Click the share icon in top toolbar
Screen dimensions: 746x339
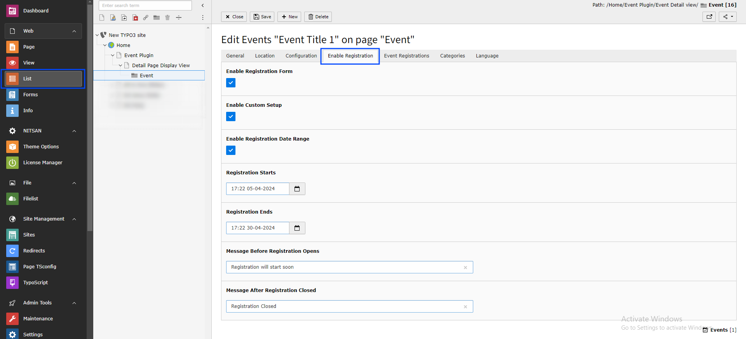(x=728, y=17)
